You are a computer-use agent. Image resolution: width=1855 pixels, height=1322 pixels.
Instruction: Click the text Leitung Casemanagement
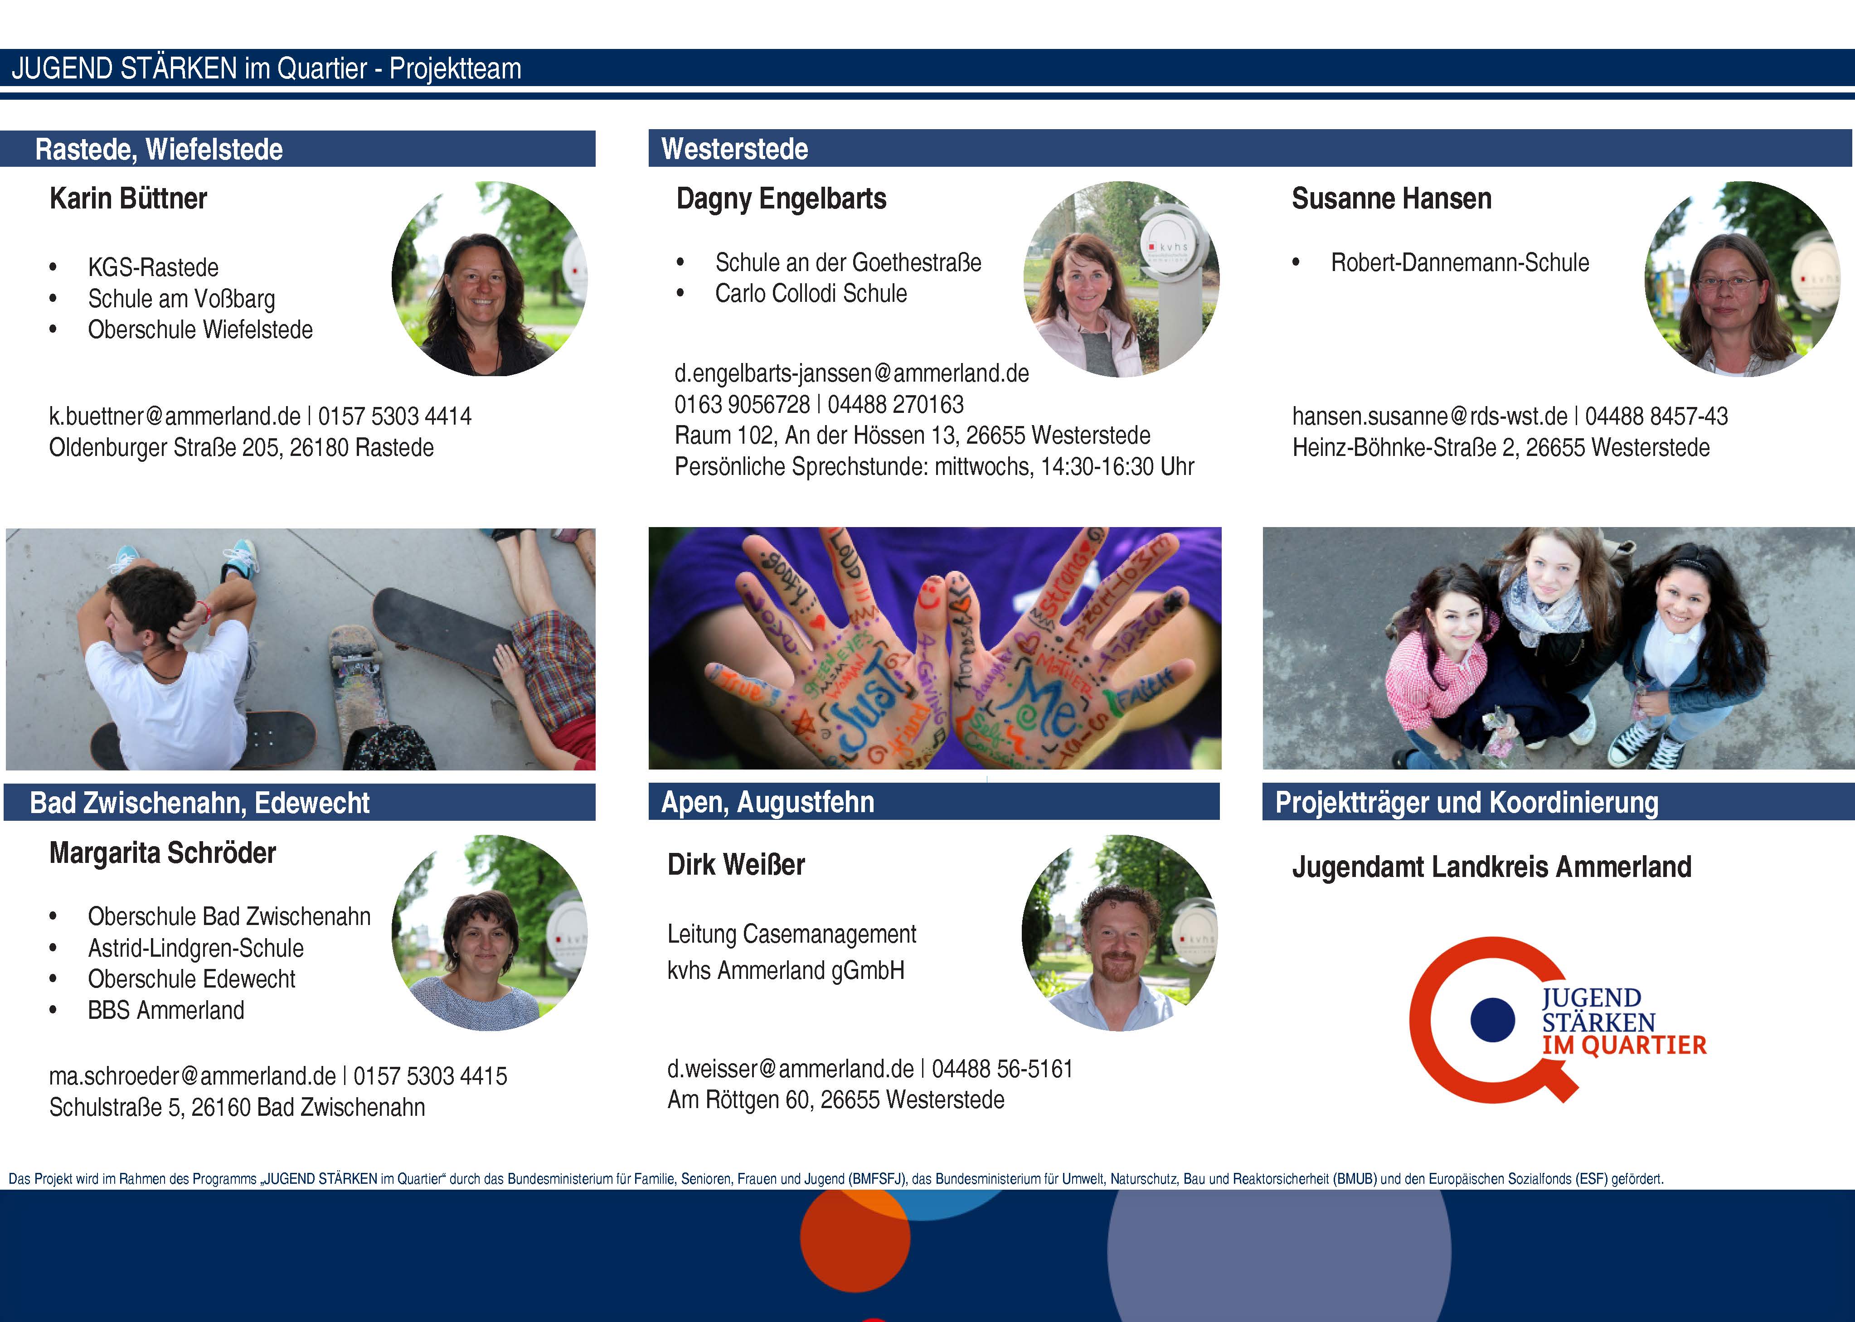[792, 935]
